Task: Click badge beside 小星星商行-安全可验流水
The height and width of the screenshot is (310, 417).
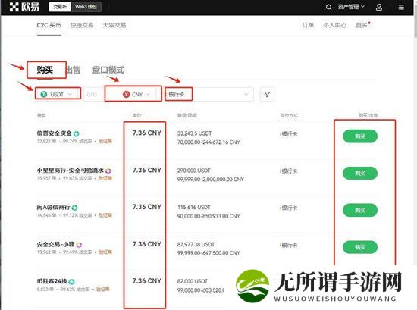Action: 108,171
